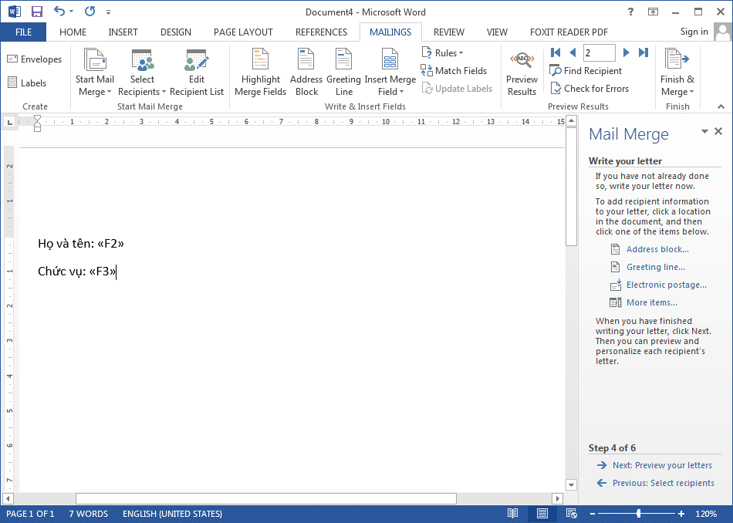Go back to Previous: Select recipients
733x523 pixels.
pyautogui.click(x=664, y=483)
